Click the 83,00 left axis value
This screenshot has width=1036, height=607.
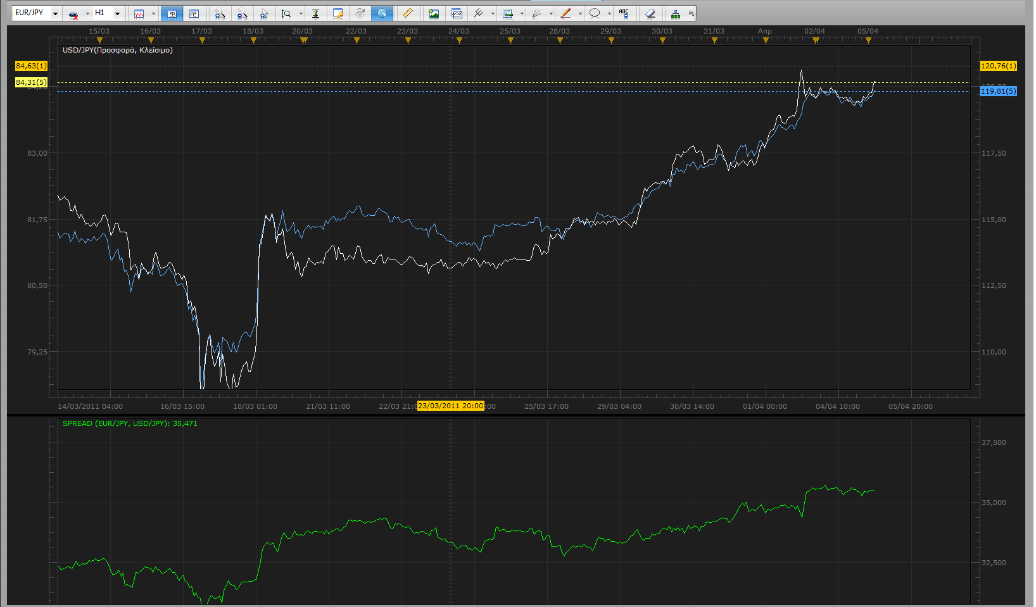(37, 153)
